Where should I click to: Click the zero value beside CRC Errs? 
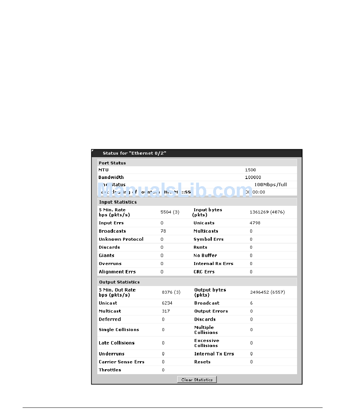(x=251, y=272)
